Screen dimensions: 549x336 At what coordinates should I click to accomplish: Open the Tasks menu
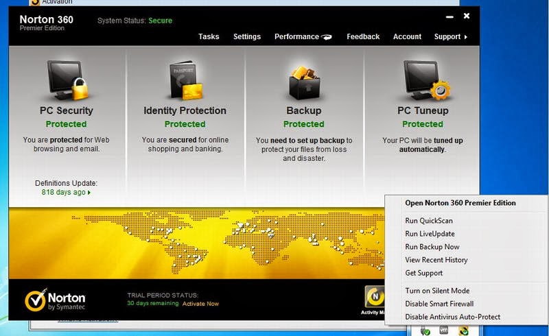209,37
